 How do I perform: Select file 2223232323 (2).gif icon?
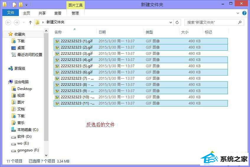coord(57,47)
